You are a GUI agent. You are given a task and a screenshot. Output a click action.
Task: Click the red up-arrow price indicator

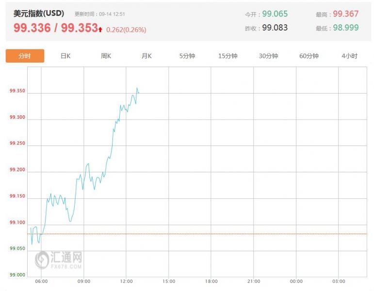100,30
